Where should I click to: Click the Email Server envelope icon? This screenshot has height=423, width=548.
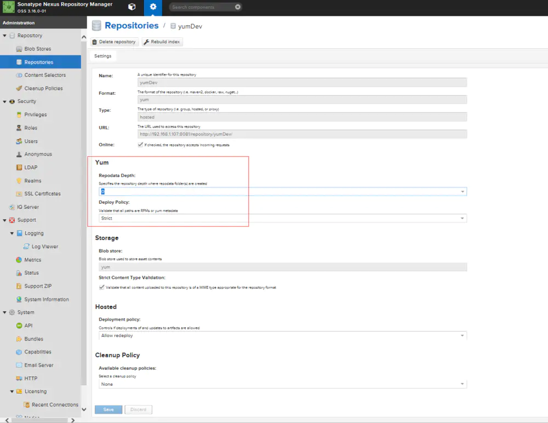tap(19, 365)
